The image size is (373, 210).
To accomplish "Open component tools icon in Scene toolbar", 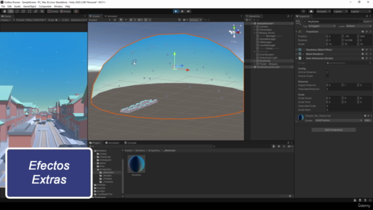I will 180,20.
